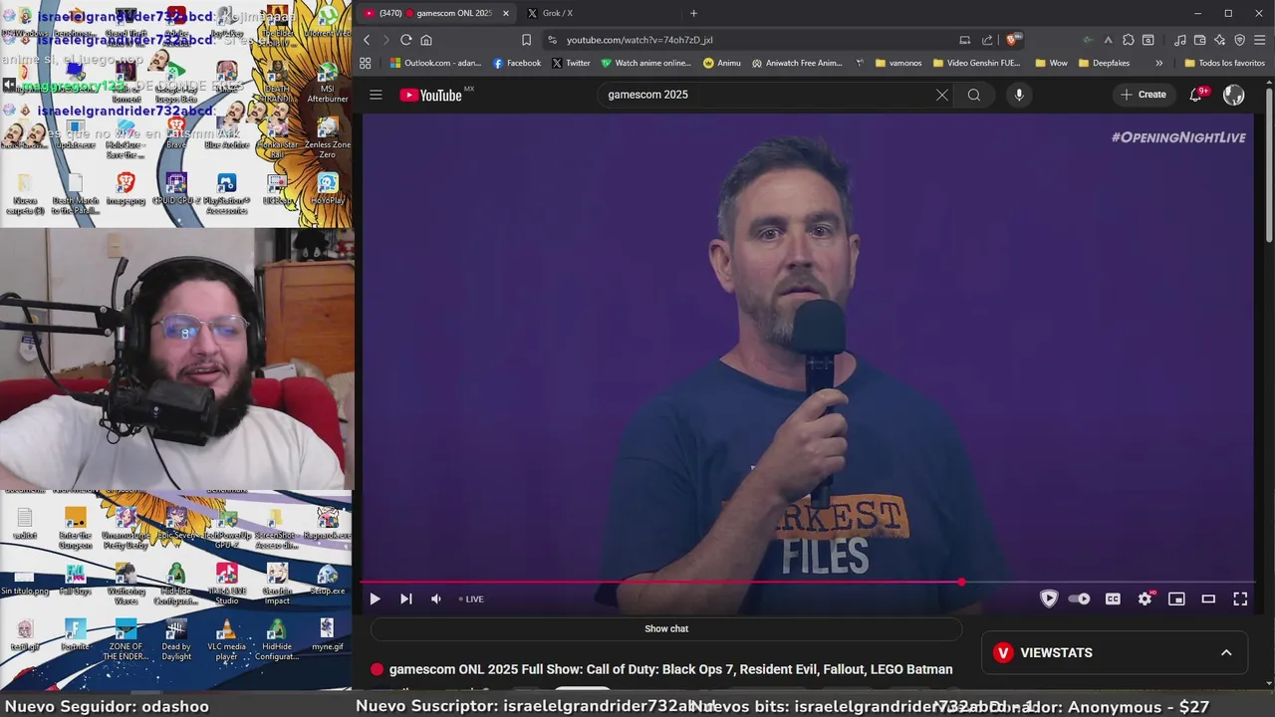Open the browser main menu
The height and width of the screenshot is (717, 1275).
click(1260, 40)
